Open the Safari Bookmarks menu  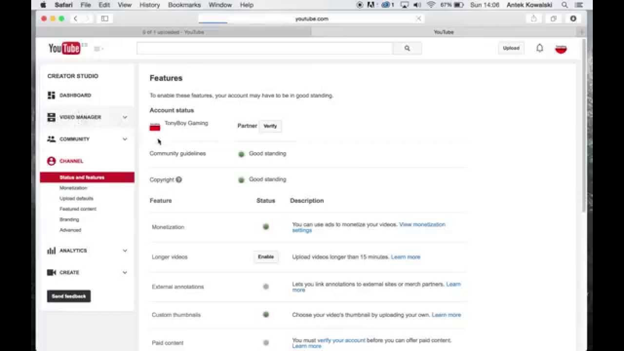click(184, 5)
